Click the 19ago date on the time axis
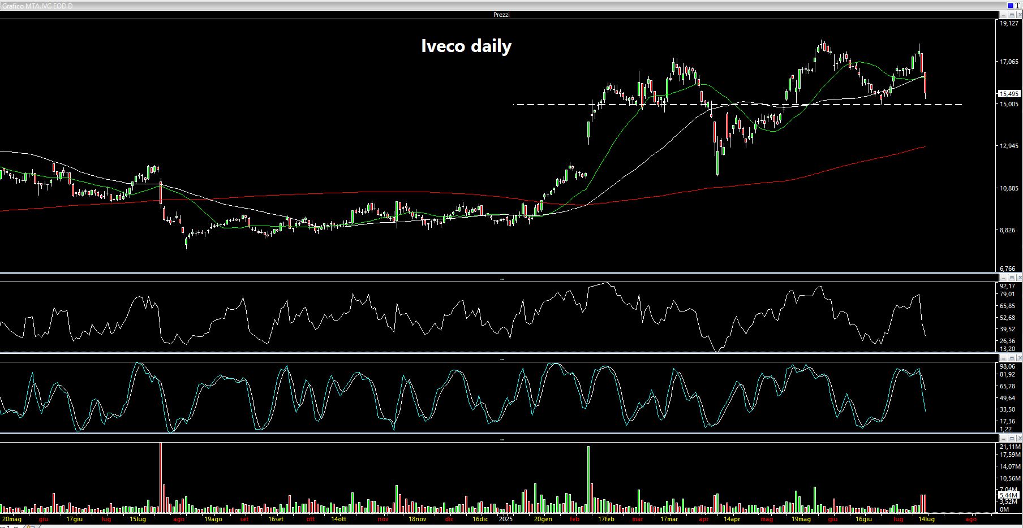Screen dimensions: 1023x528 pyautogui.click(x=213, y=519)
